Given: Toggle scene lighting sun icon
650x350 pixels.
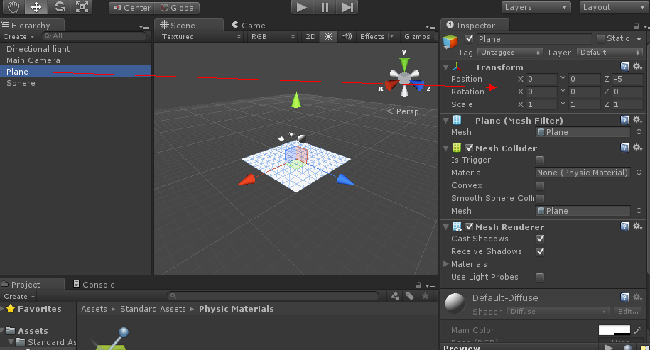Looking at the screenshot, I should (328, 37).
